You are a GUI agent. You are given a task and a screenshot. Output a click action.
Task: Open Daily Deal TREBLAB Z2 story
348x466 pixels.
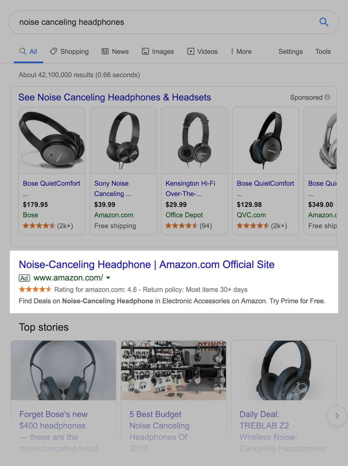tap(282, 431)
